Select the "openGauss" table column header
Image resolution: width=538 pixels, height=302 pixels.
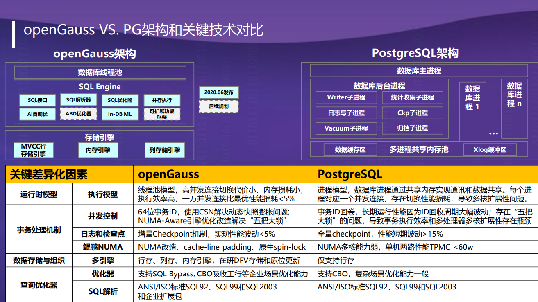coord(223,174)
